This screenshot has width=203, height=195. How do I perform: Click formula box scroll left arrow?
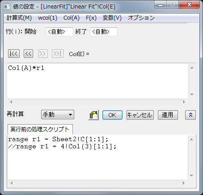coord(11,102)
